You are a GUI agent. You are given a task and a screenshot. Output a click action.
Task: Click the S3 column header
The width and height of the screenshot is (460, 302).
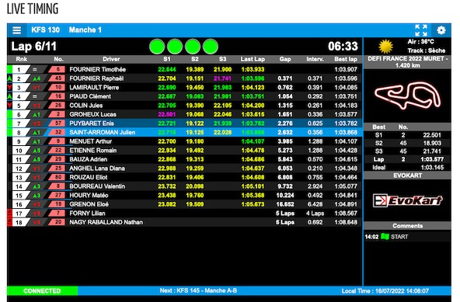[x=223, y=59]
